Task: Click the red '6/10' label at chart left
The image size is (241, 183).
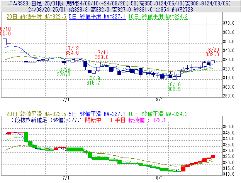Action: click(x=5, y=29)
